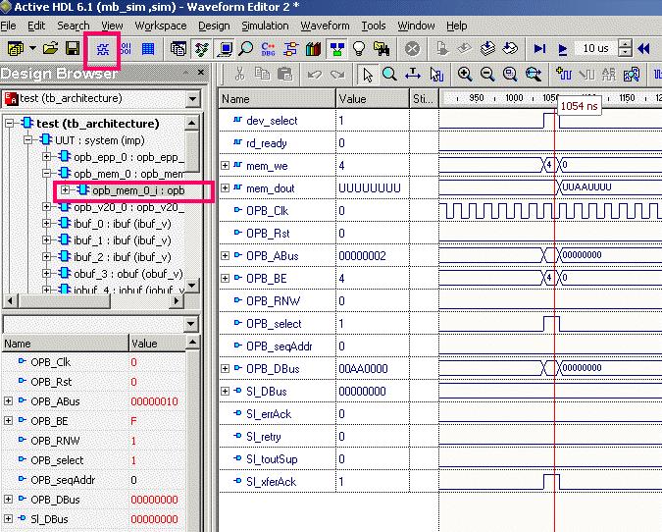Expand the OPB_ABus signal in the waveform list
The width and height of the screenshot is (662, 532).
coord(225,255)
